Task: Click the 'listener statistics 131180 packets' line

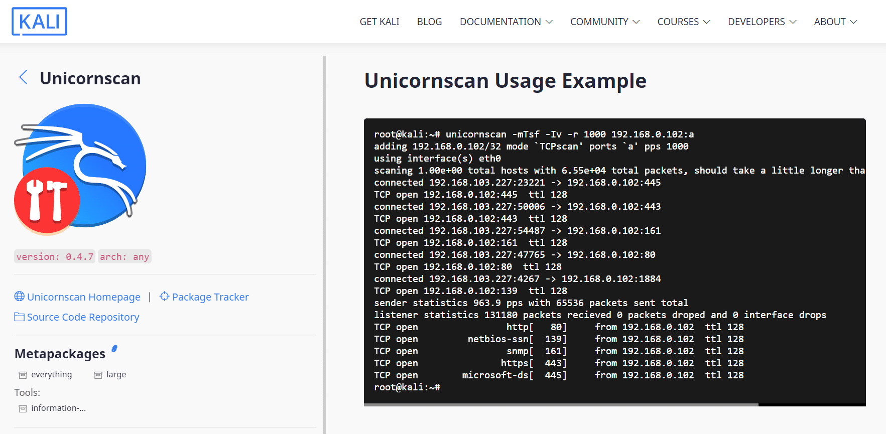Action: [600, 315]
